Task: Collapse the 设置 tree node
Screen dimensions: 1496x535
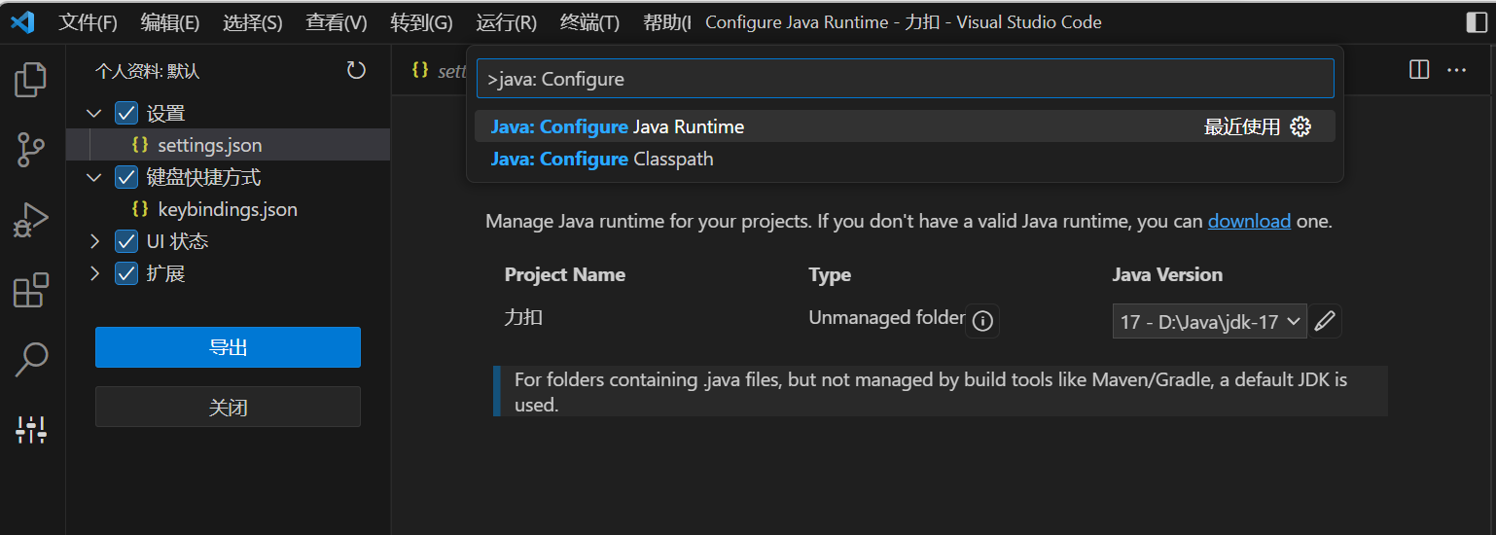Action: (94, 113)
